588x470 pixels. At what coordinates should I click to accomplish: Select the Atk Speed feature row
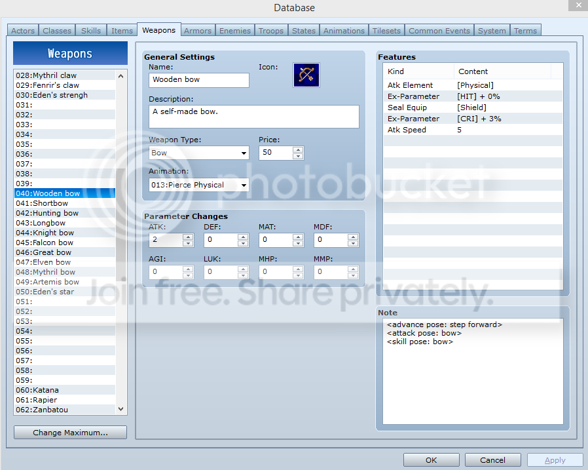point(473,130)
